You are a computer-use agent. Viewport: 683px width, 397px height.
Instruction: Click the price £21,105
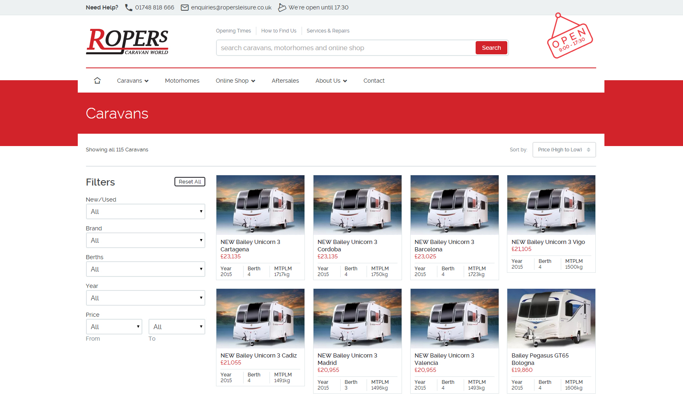click(521, 249)
